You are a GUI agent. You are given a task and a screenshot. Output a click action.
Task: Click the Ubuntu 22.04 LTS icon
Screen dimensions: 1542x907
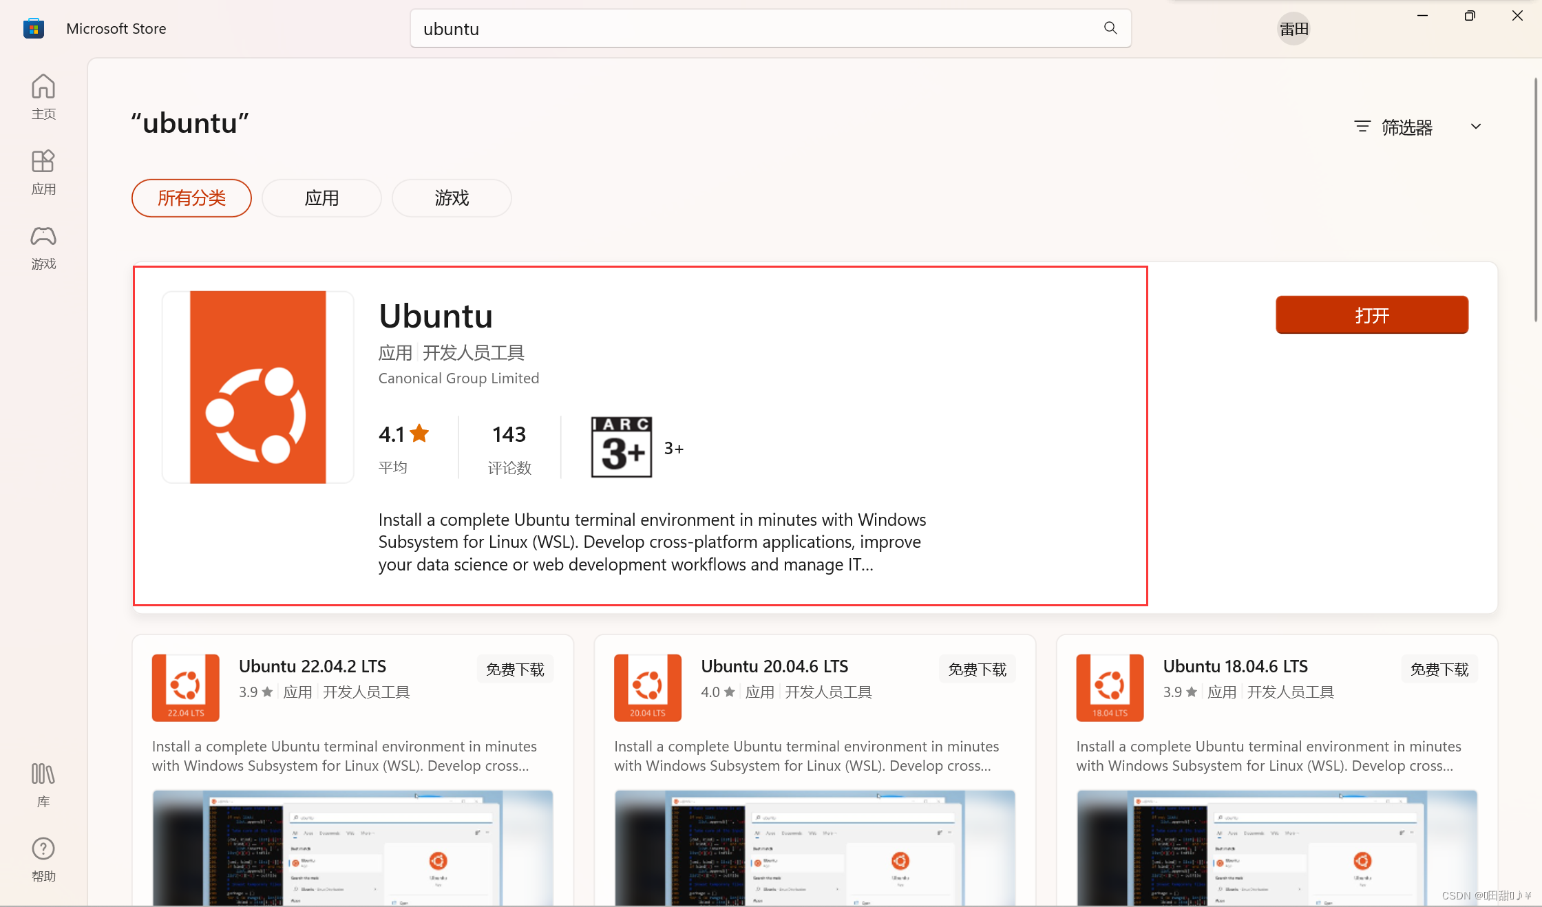(x=186, y=687)
